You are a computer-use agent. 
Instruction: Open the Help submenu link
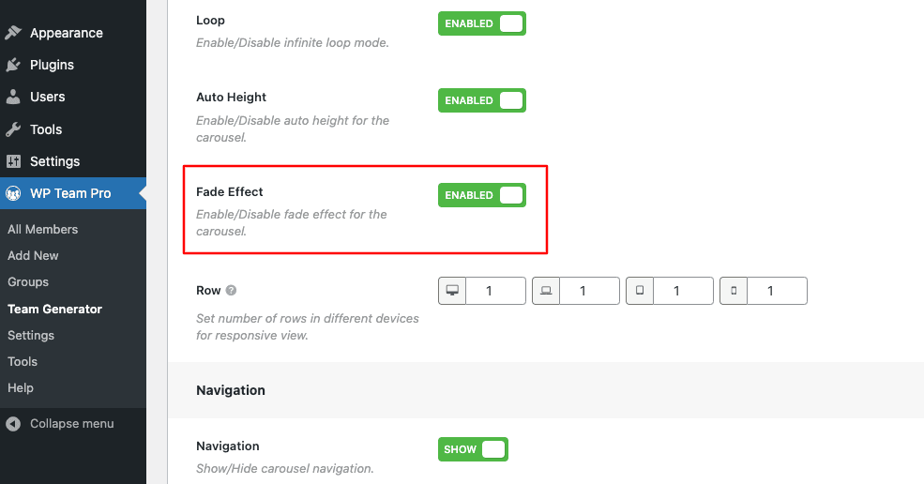pyautogui.click(x=20, y=388)
